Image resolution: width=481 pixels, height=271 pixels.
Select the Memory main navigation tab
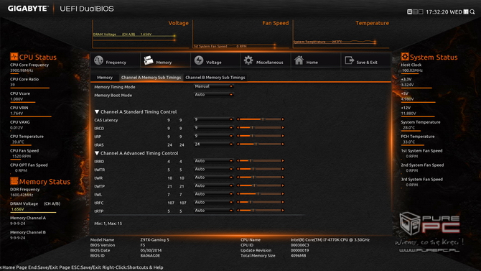pyautogui.click(x=165, y=60)
